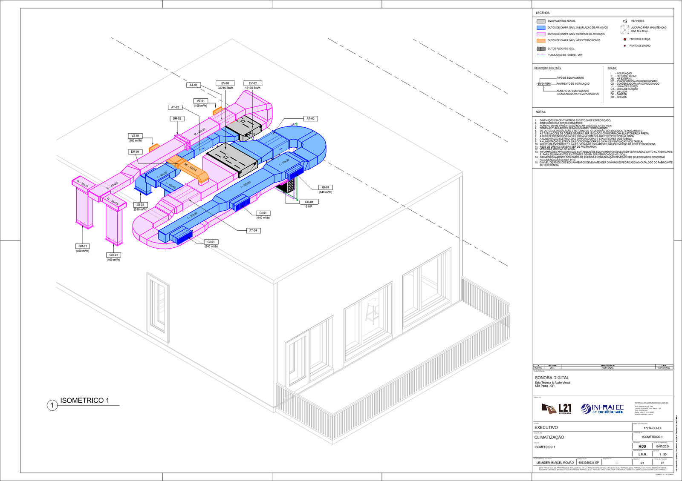682x481 pixels.
Task: Select the VZ-01 tag with 180 m³/h
Action: coord(135,136)
